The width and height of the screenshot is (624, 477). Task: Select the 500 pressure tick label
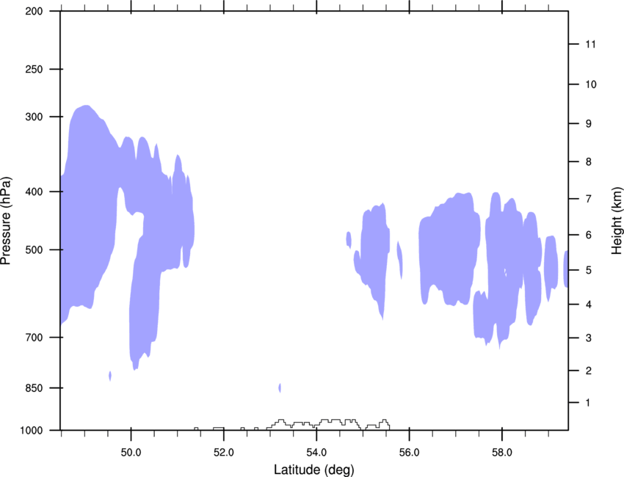coord(34,250)
